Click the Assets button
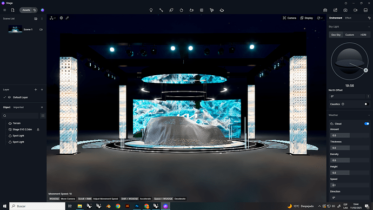Image resolution: width=373 pixels, height=210 pixels. click(26, 10)
